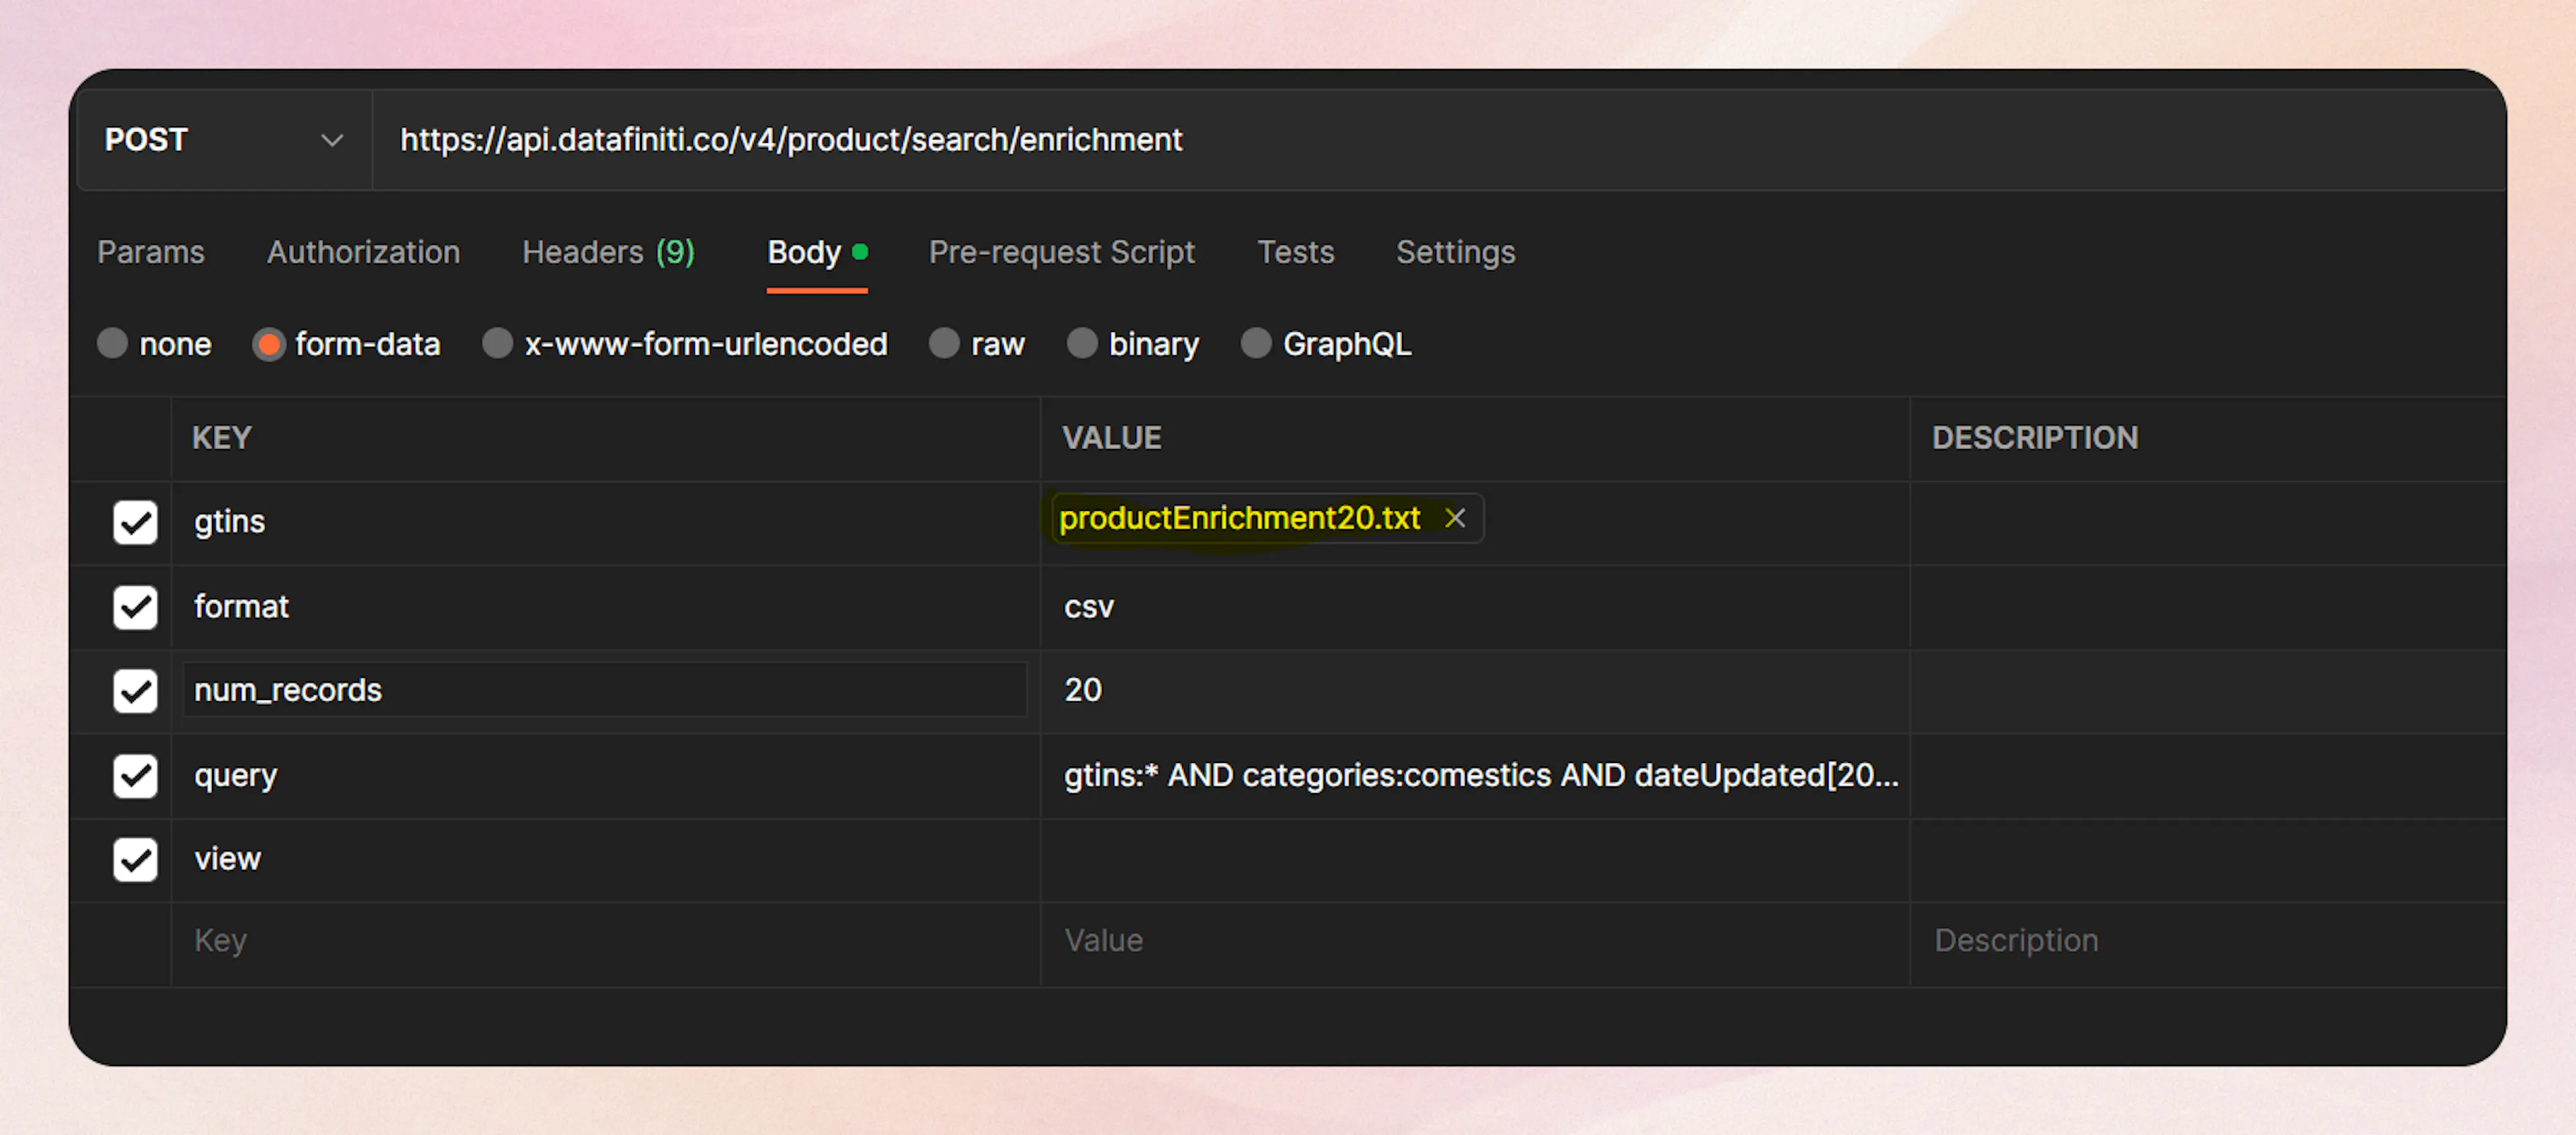Switch to the Params tab
2576x1135 pixels.
(150, 252)
